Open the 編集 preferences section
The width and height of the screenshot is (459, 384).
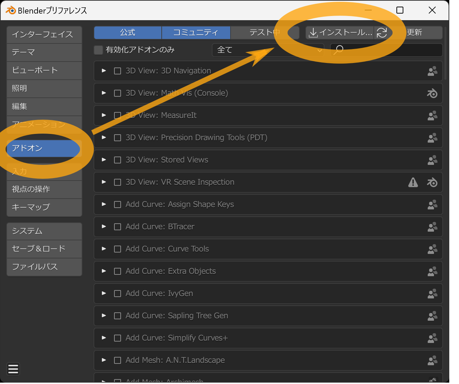coord(44,106)
